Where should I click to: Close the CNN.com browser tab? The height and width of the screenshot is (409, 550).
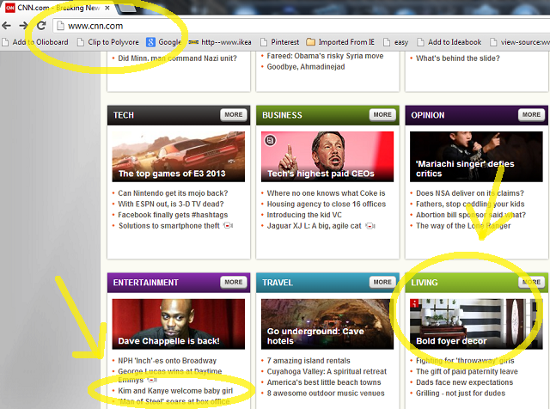point(107,8)
